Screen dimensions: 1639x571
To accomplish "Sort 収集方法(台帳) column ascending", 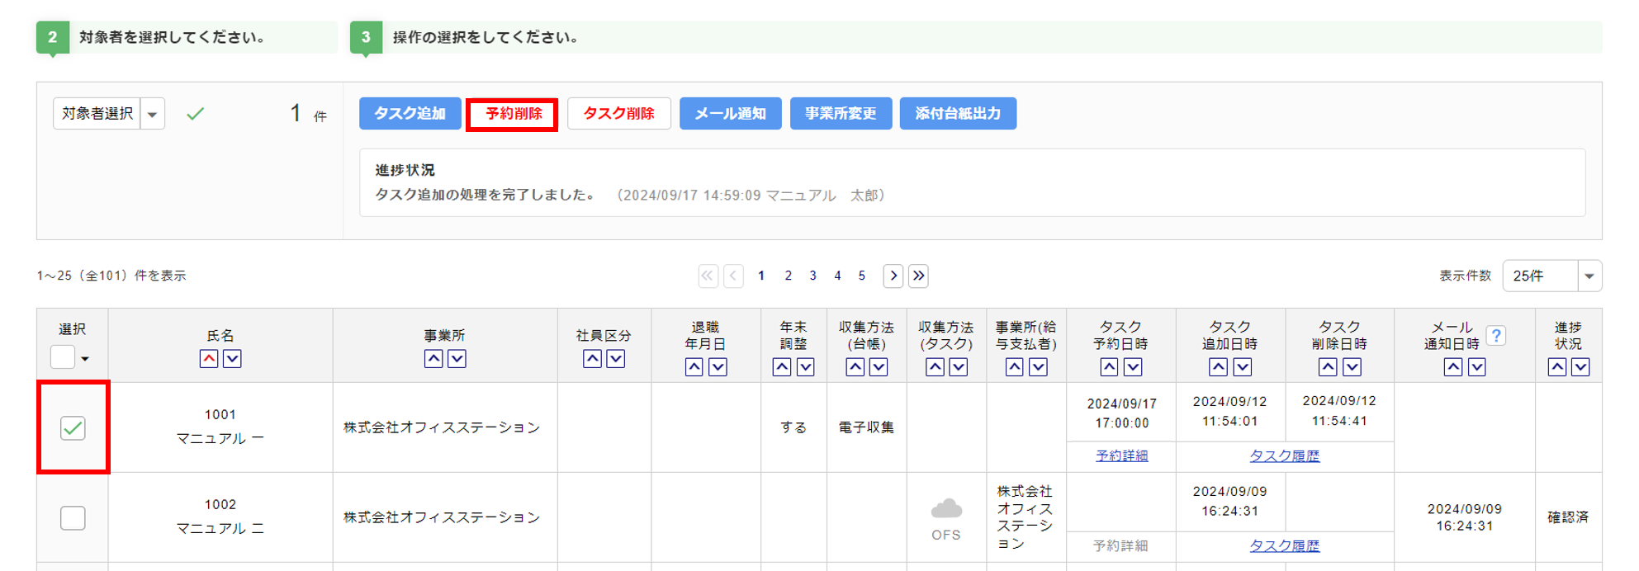I will click(x=855, y=367).
